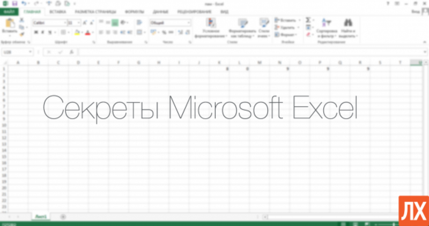Switch to the РАЗМЕТКА СТРАНИЦЫ tab
The width and height of the screenshot is (429, 226).
[x=95, y=12]
